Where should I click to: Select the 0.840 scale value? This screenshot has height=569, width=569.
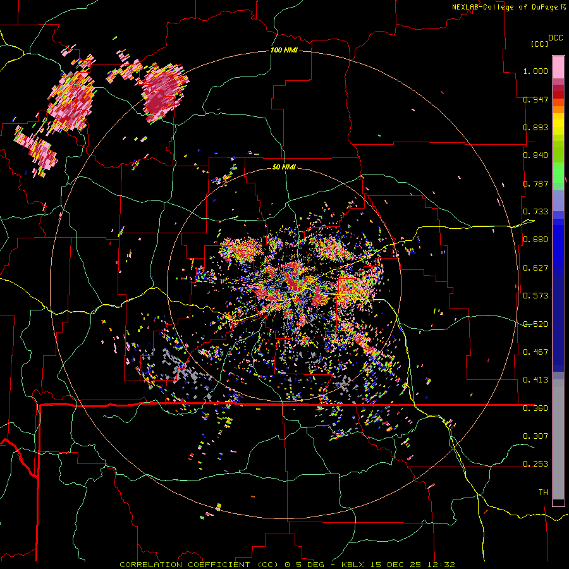tap(535, 156)
